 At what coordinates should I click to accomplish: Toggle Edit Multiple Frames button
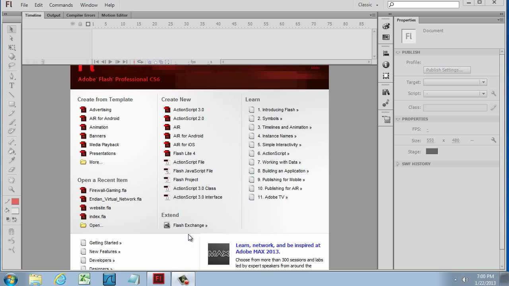161,62
